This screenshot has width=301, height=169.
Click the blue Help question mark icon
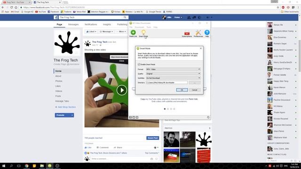pyautogui.click(x=207, y=32)
